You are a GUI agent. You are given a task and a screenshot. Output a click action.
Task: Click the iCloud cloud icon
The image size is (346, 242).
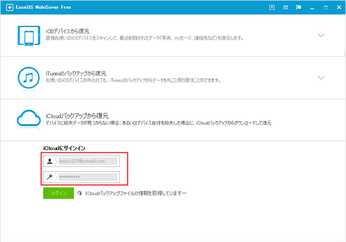click(x=29, y=118)
